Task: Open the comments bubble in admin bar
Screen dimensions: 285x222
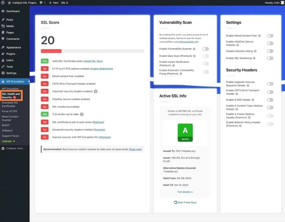Action: click(41, 3)
